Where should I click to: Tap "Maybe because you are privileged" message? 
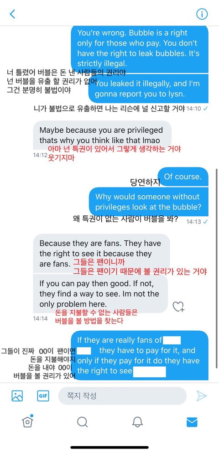102,135
